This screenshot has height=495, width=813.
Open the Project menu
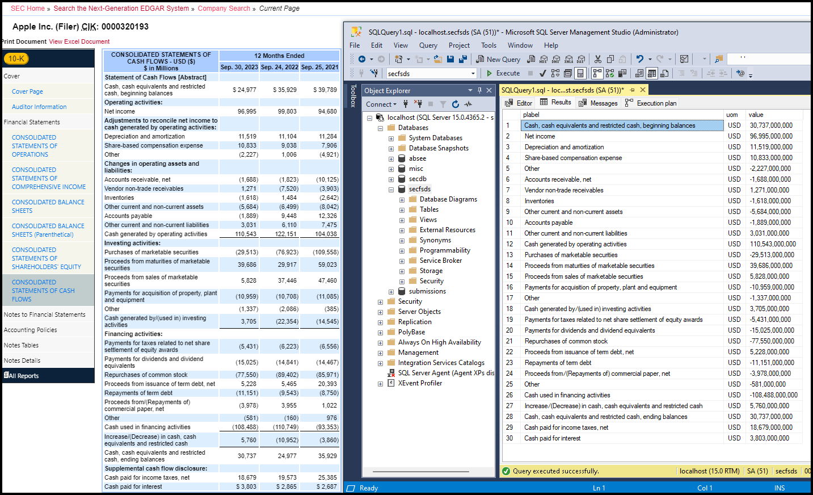[x=459, y=45]
